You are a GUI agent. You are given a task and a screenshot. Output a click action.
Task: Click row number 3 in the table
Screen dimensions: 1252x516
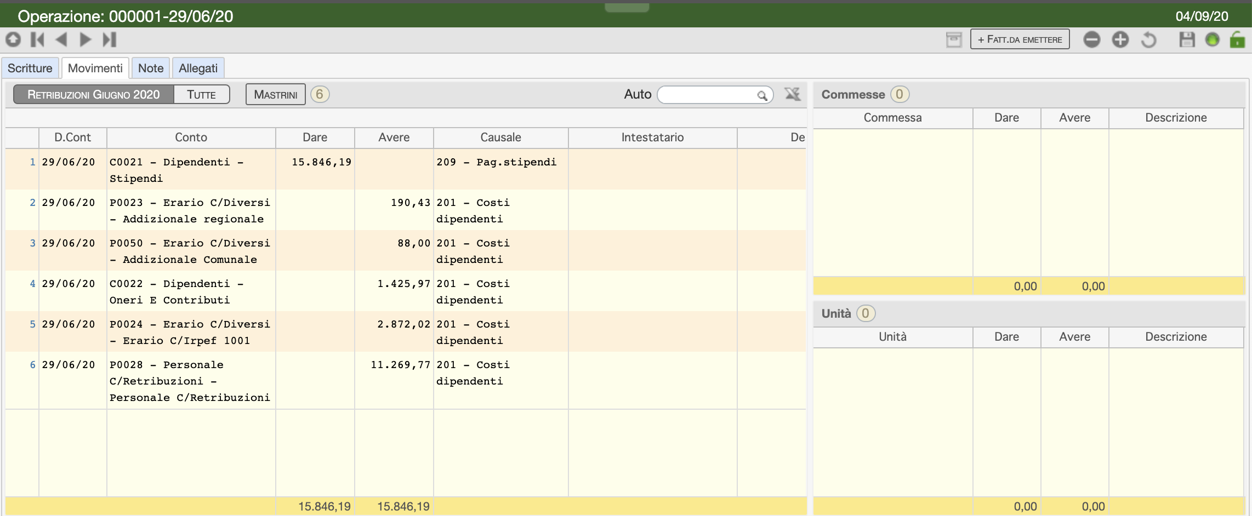[x=32, y=243]
